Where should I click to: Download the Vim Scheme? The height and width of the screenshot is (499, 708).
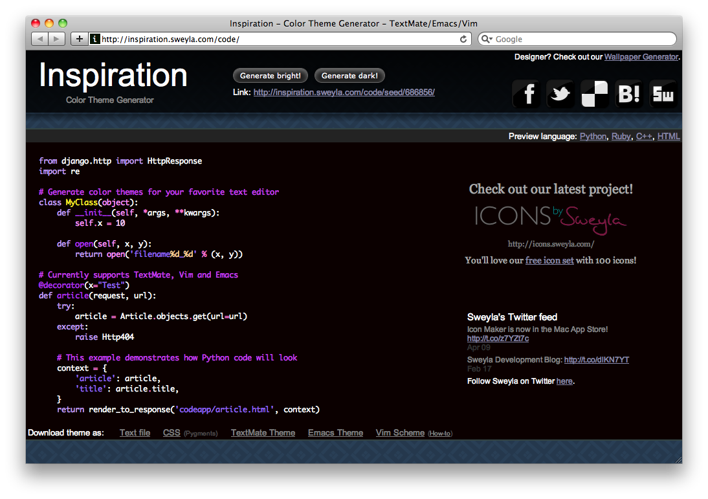tap(400, 432)
